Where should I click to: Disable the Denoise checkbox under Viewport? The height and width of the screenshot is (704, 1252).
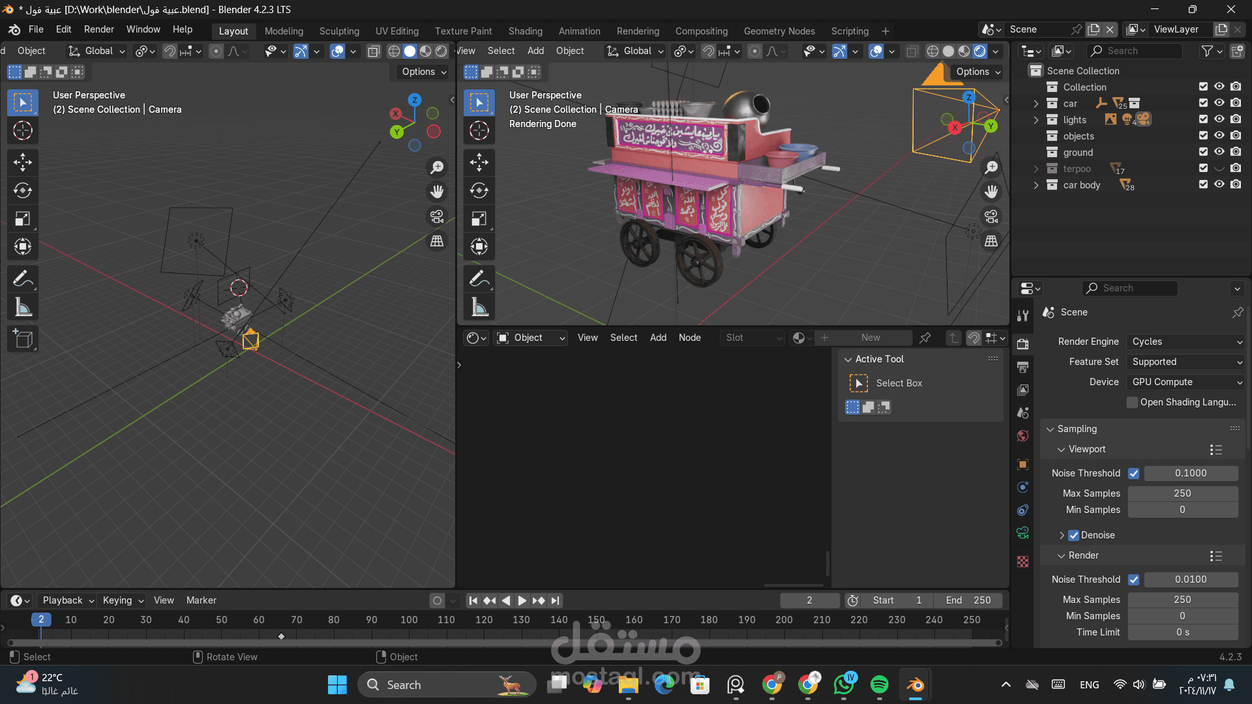point(1073,535)
